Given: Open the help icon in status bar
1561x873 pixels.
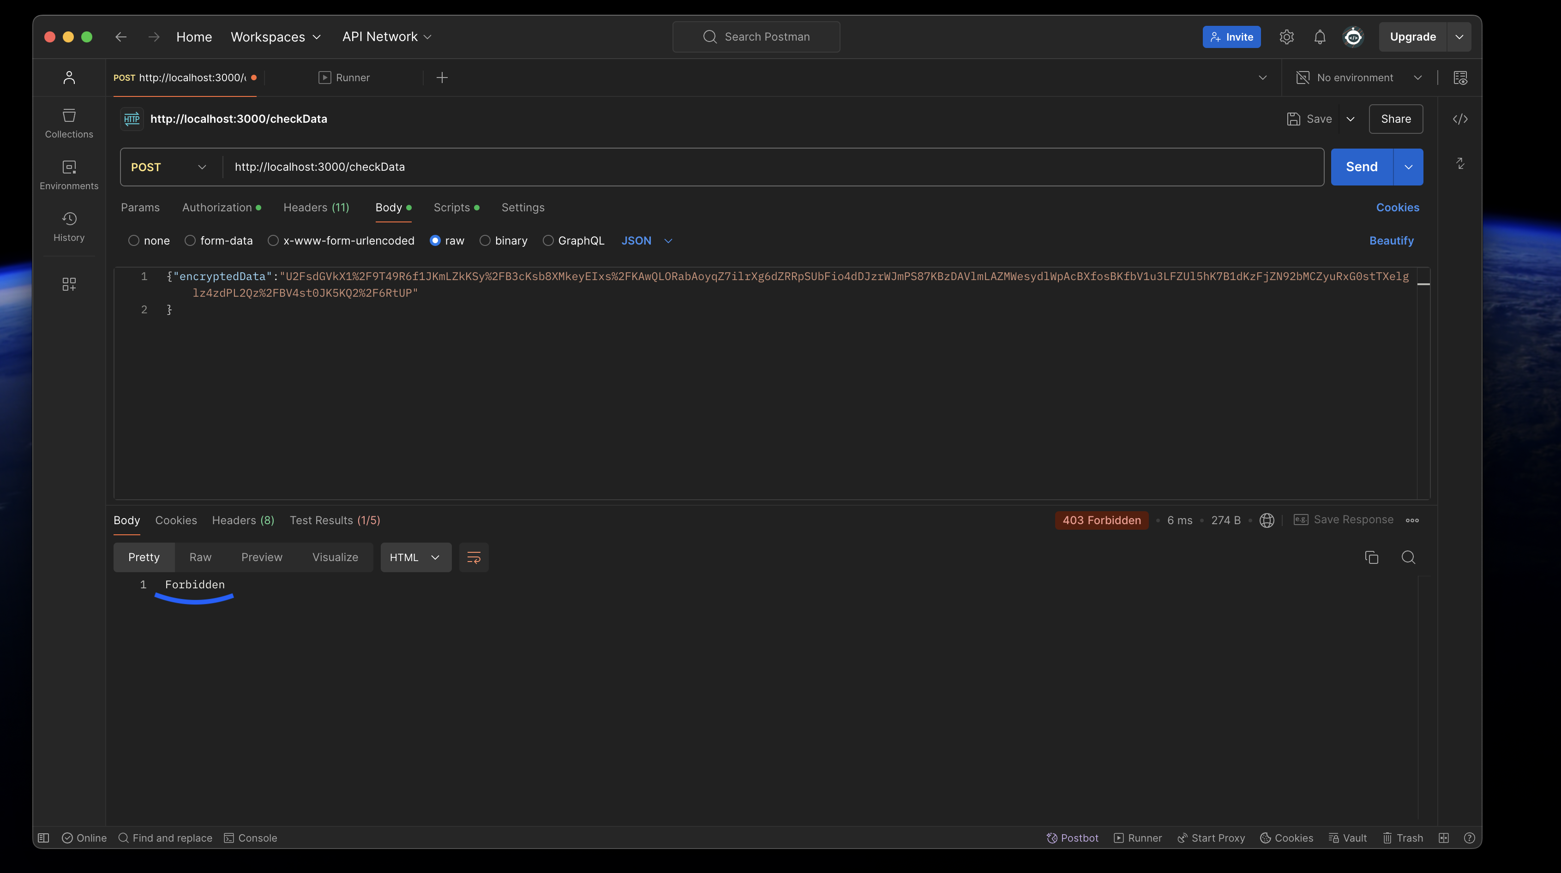Looking at the screenshot, I should point(1470,838).
